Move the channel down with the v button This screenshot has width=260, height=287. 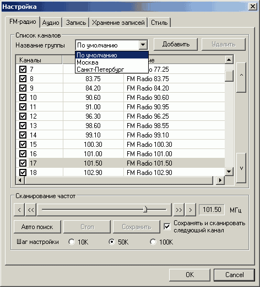pos(241,168)
